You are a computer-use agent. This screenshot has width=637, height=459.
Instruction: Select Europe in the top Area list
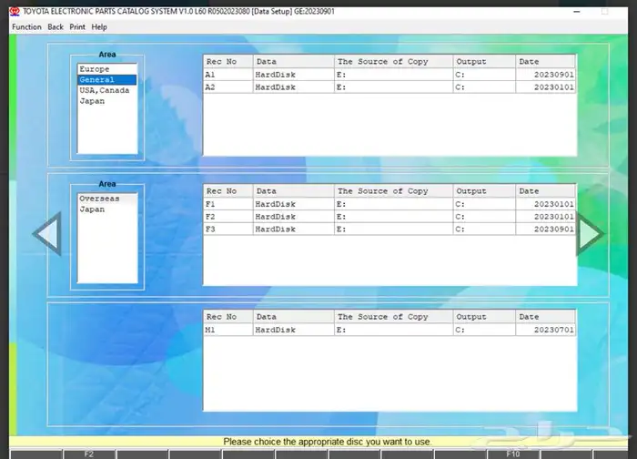(x=107, y=69)
